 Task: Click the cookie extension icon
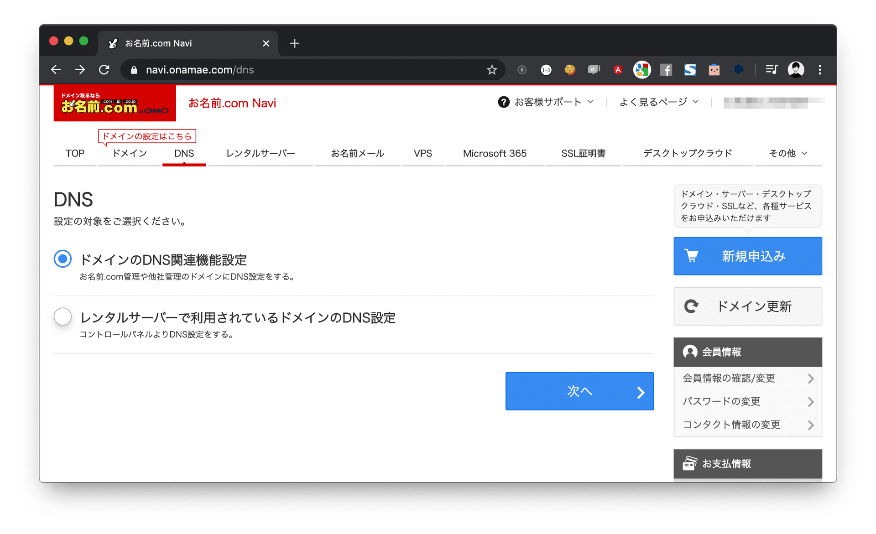(x=570, y=70)
